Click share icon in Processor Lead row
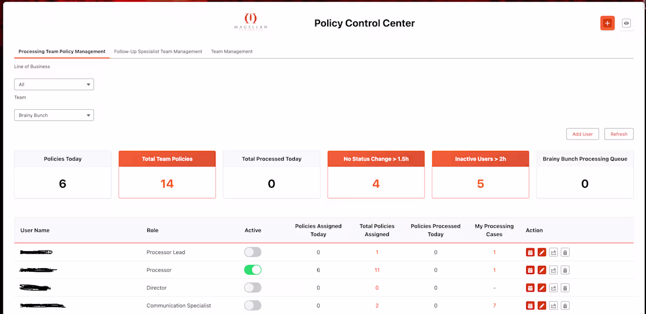 [x=554, y=252]
